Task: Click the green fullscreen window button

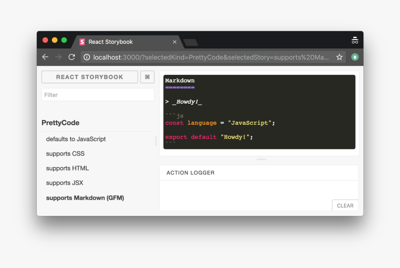Action: [x=64, y=40]
